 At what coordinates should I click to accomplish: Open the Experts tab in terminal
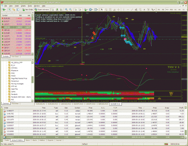pyautogui.click(x=51, y=140)
